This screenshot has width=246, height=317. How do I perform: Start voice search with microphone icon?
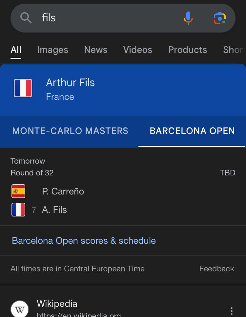[188, 18]
